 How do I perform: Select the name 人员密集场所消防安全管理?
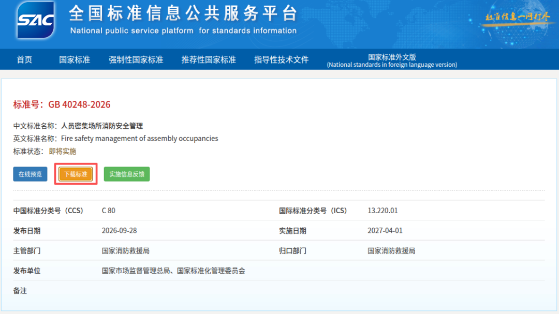click(102, 126)
